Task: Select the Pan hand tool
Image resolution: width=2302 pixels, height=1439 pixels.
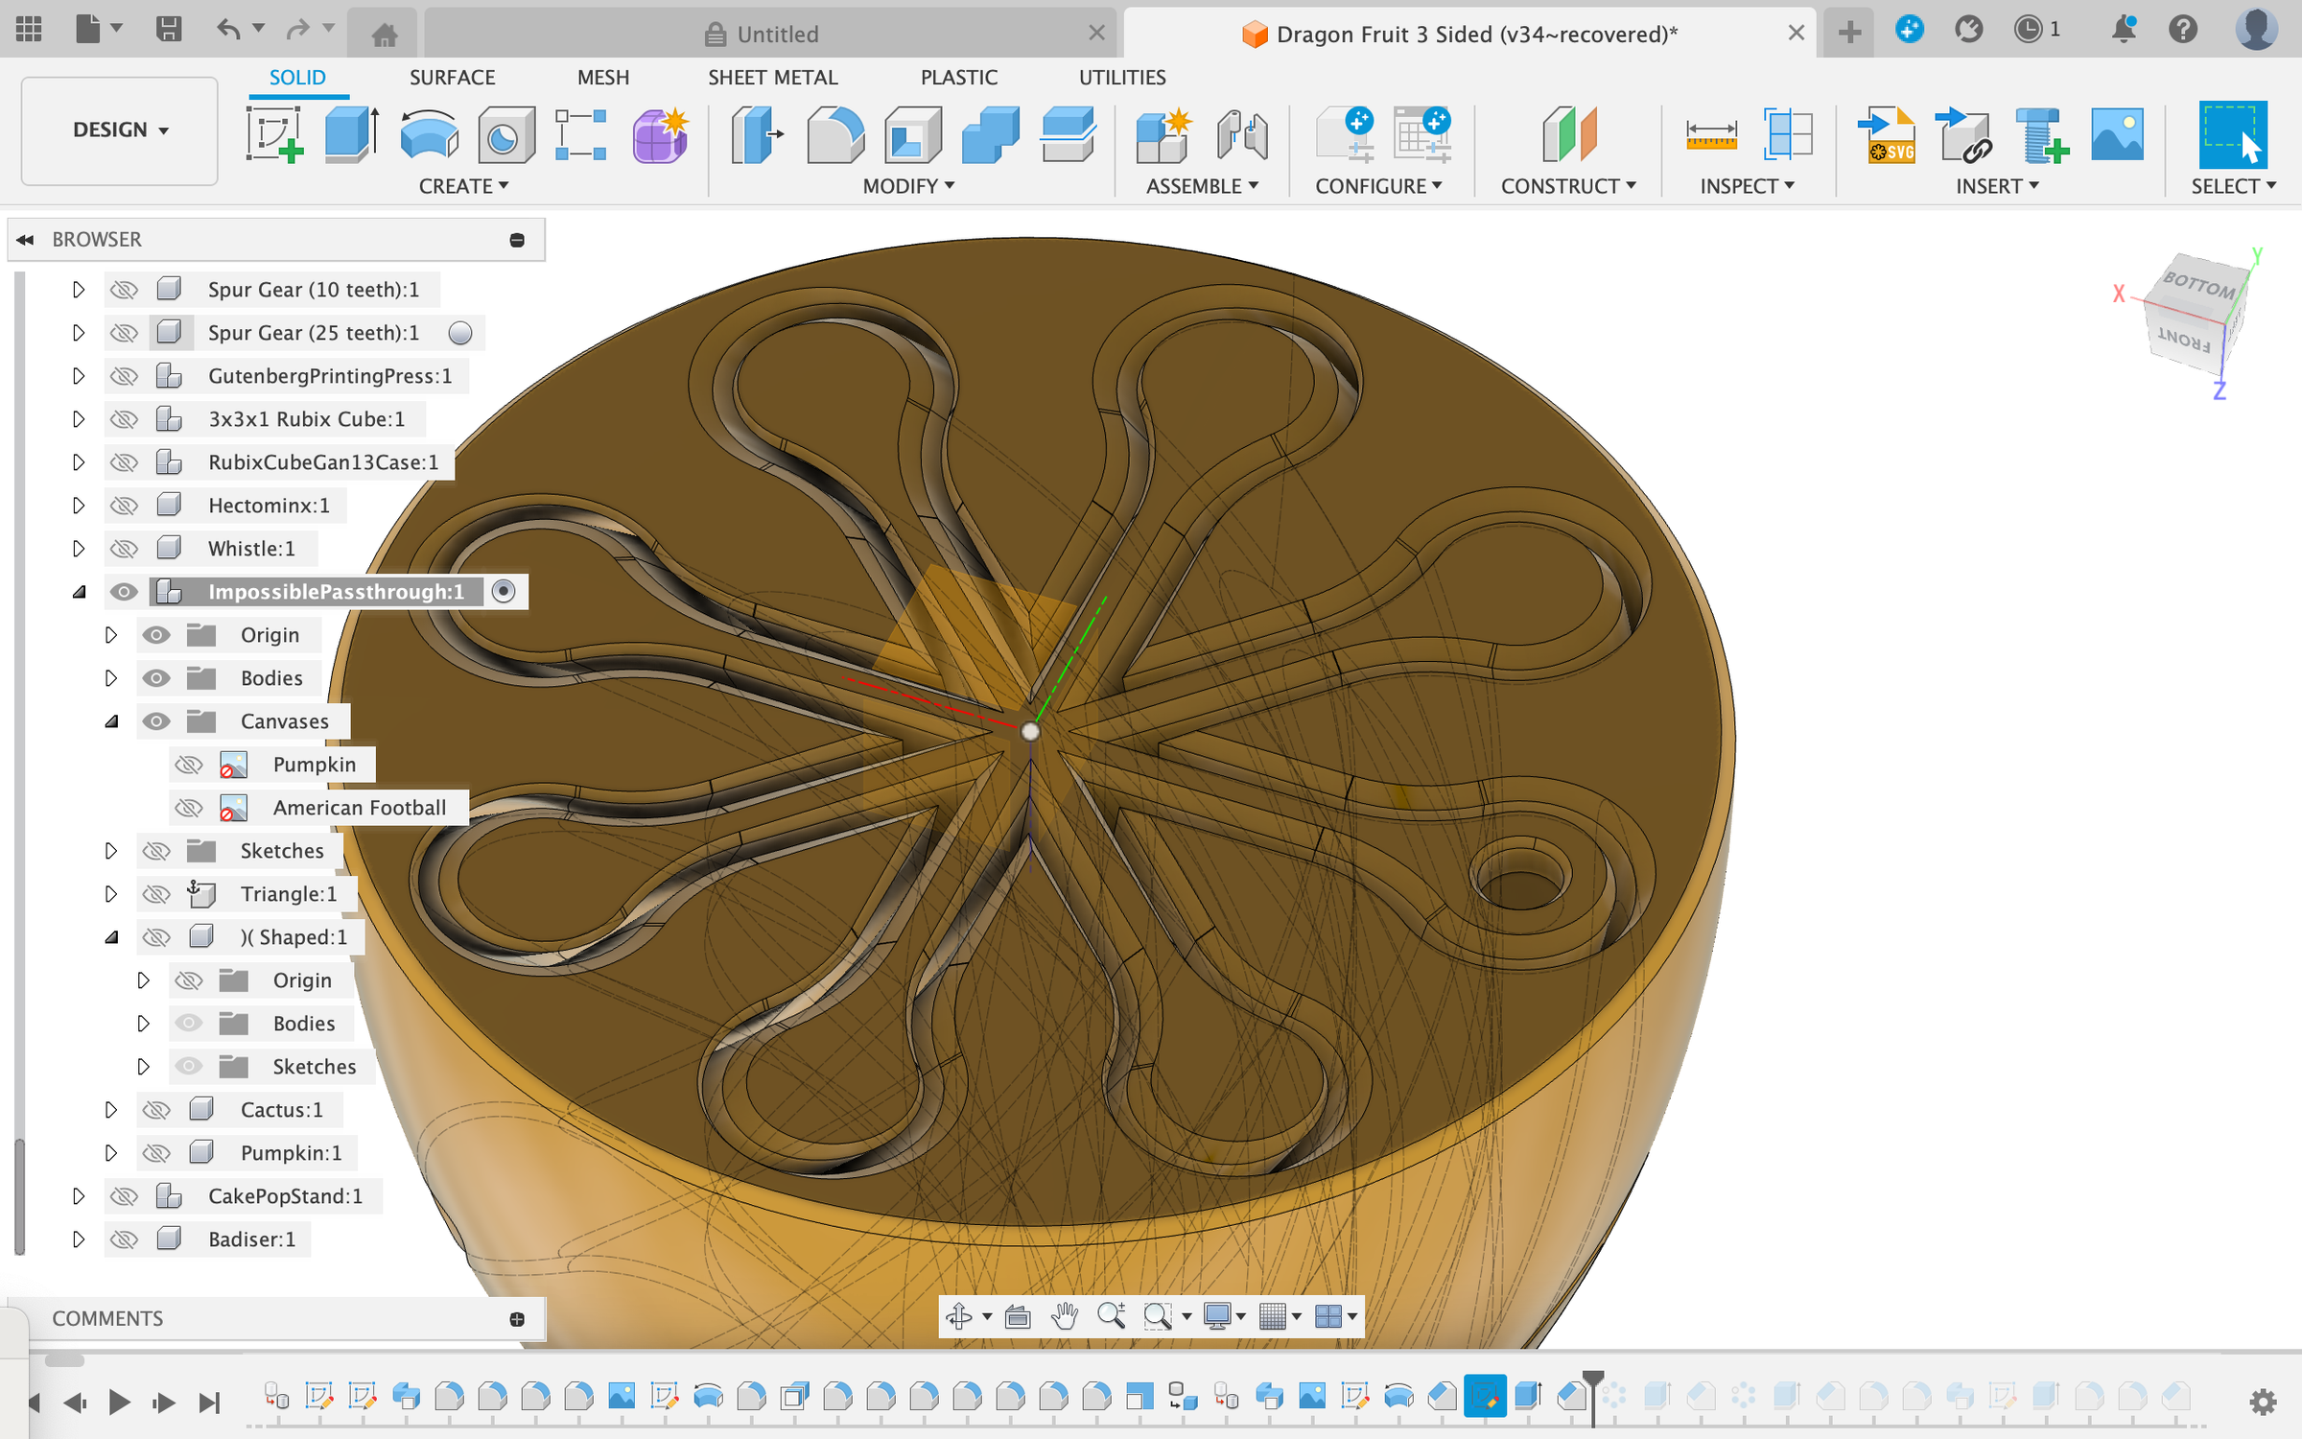Action: [x=1064, y=1316]
